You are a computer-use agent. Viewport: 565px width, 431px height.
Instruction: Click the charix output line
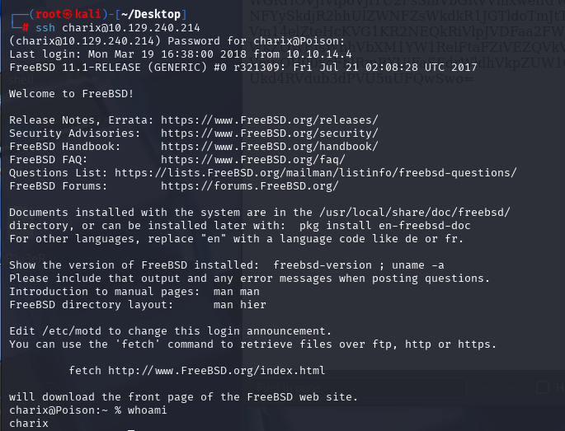point(29,424)
